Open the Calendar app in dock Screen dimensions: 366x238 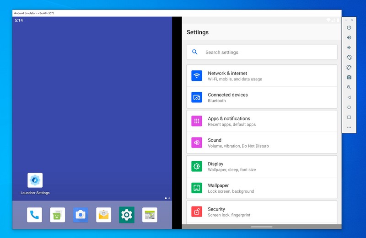tap(150, 215)
